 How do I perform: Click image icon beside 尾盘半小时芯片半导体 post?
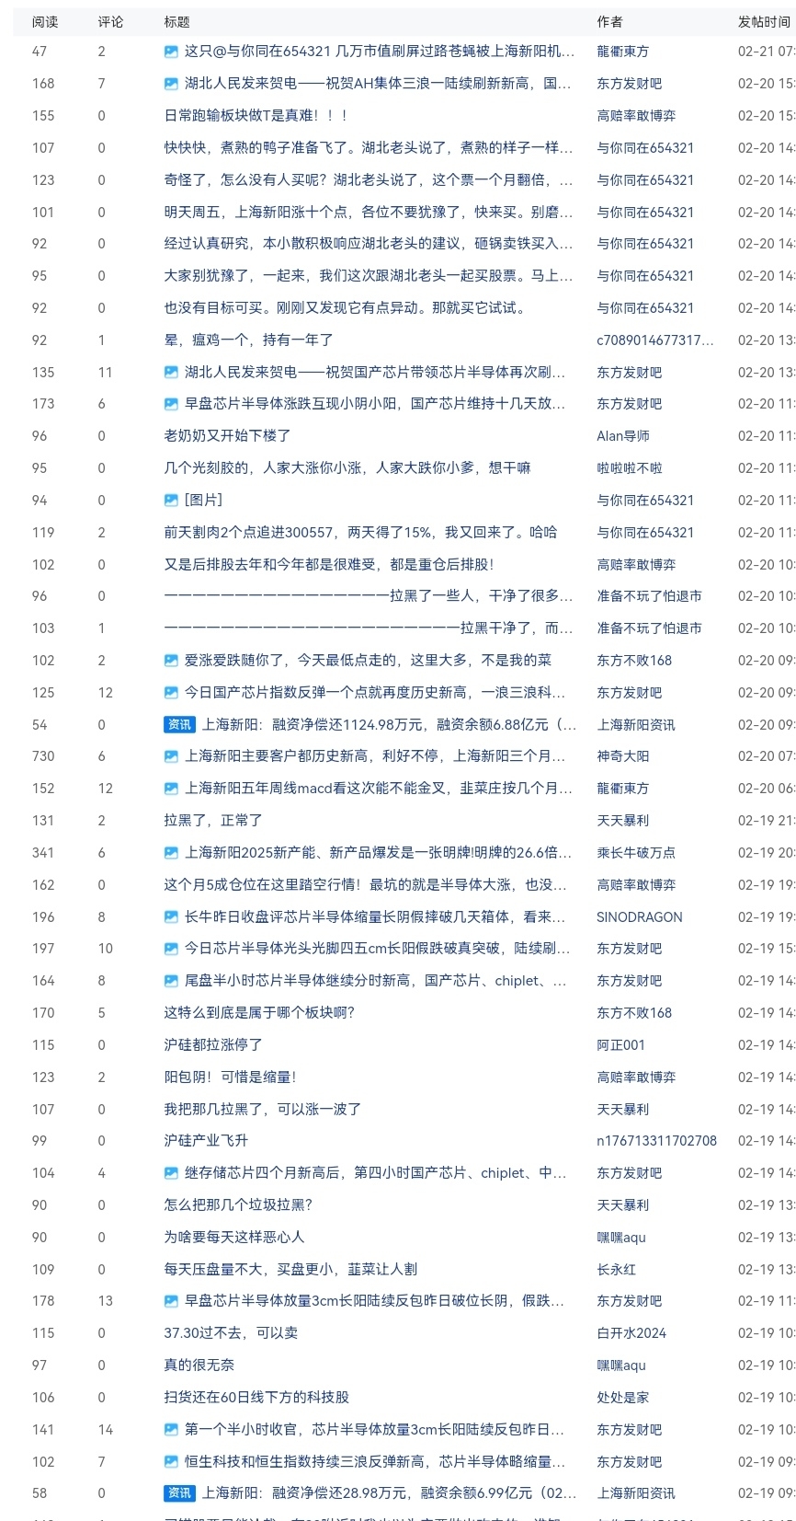(x=171, y=981)
